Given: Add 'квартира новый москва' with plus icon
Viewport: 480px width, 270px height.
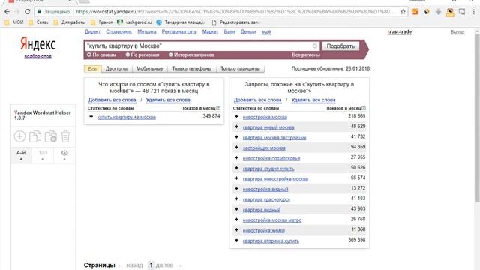Looking at the screenshot, I should (x=237, y=127).
